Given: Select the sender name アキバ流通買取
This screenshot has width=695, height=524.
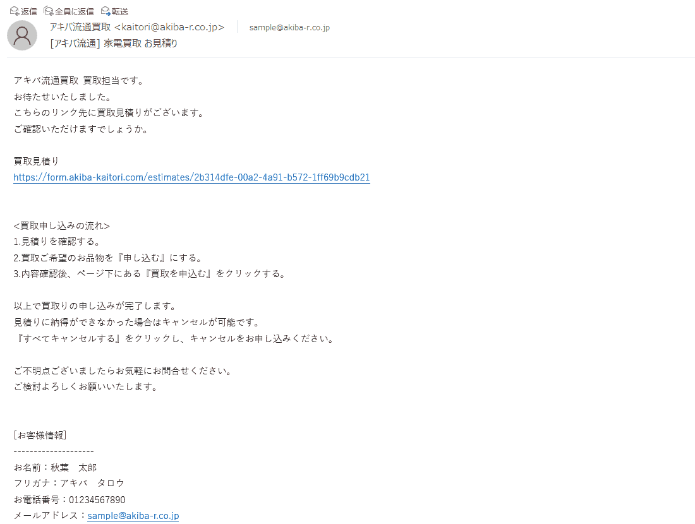Looking at the screenshot, I should pos(80,27).
